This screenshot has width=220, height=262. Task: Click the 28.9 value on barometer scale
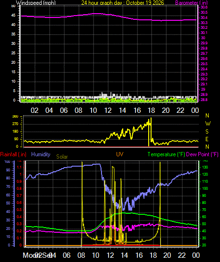click(x=204, y=94)
